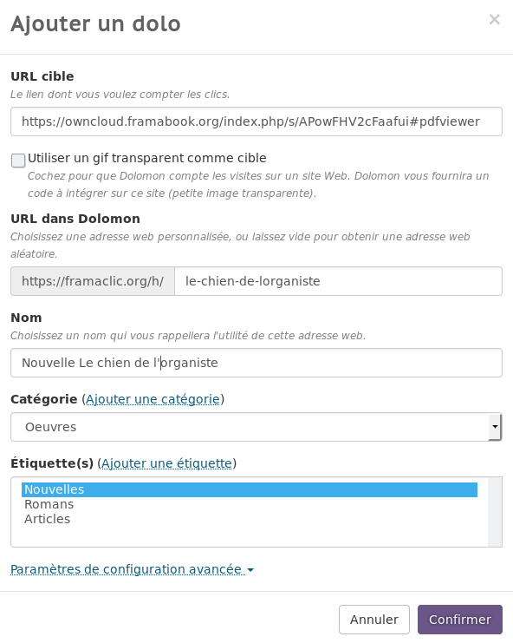Open the Catégorie dropdown arrow
This screenshot has width=513, height=643.
click(x=495, y=427)
